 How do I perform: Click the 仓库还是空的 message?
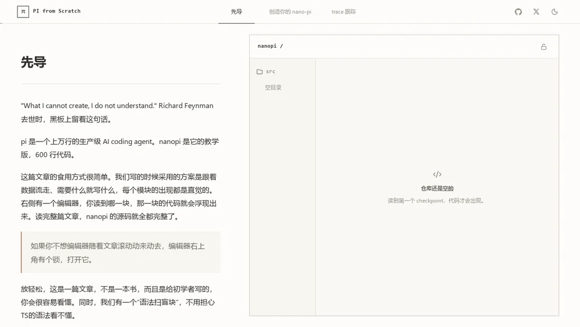(x=437, y=188)
